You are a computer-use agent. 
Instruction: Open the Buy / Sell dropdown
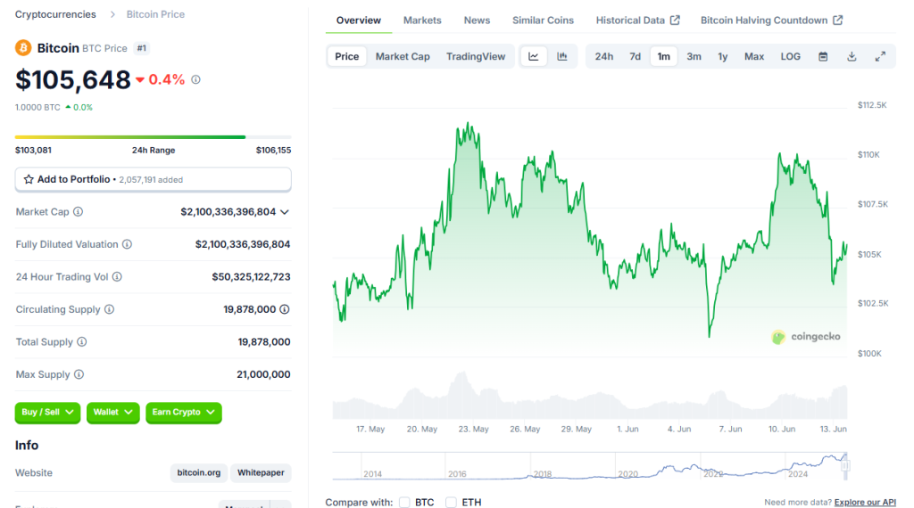[x=47, y=412]
